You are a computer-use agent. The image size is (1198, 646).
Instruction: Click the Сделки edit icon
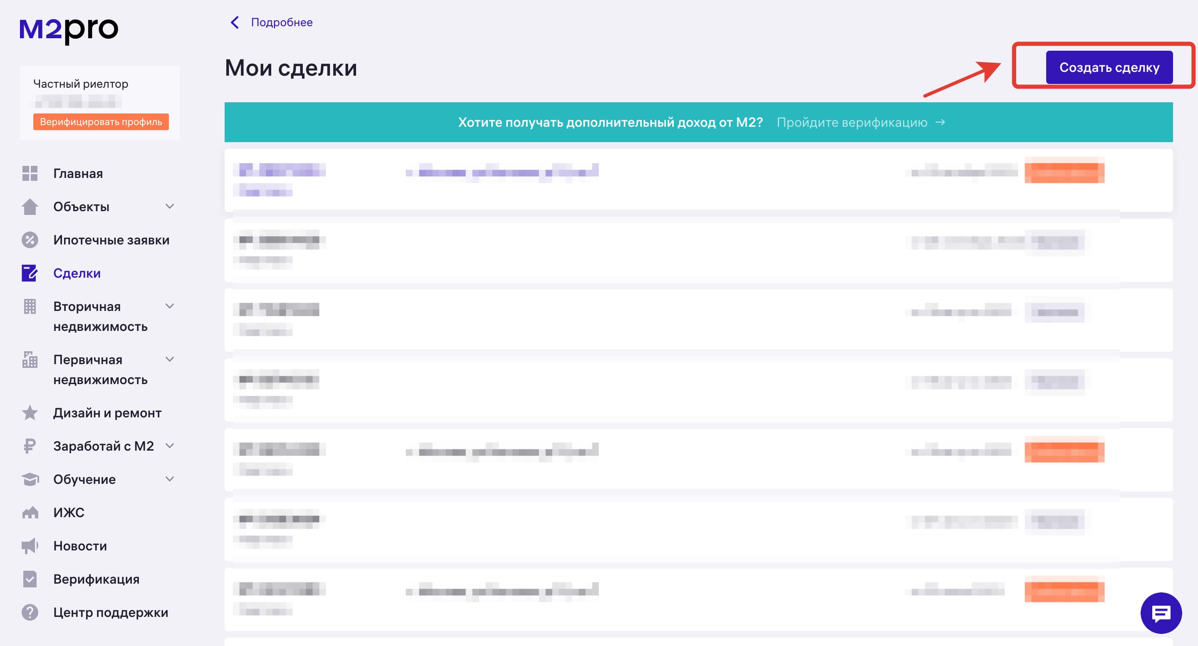click(30, 273)
